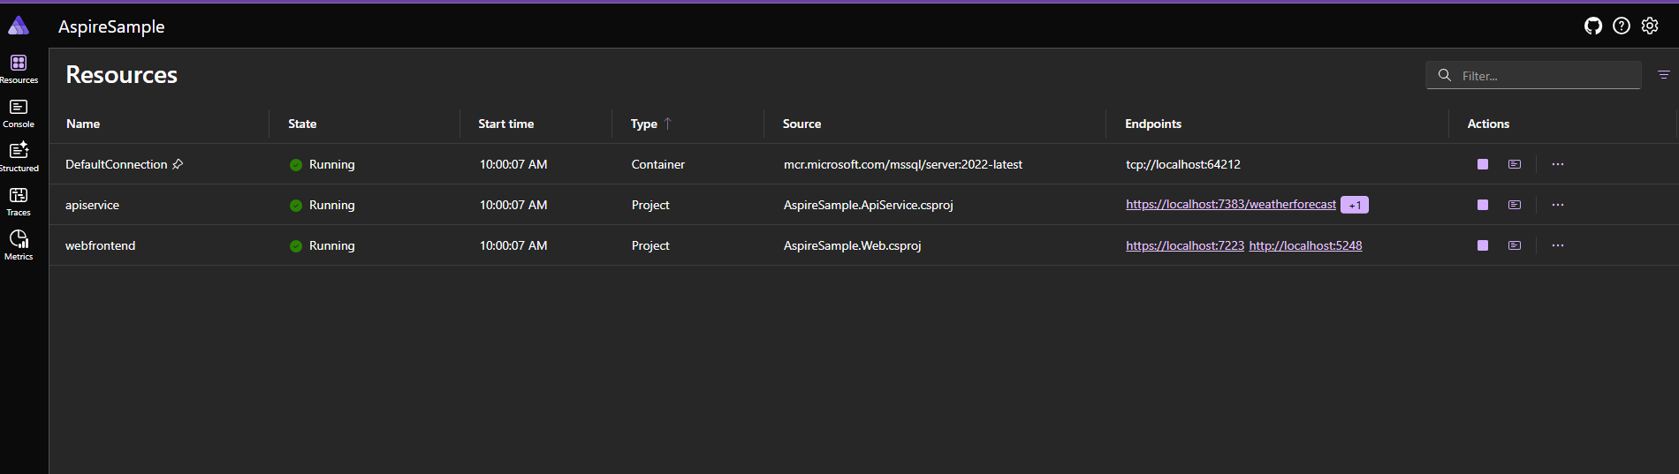Screen dimensions: 1679x474
Task: Open the help question mark icon
Action: (x=1622, y=26)
